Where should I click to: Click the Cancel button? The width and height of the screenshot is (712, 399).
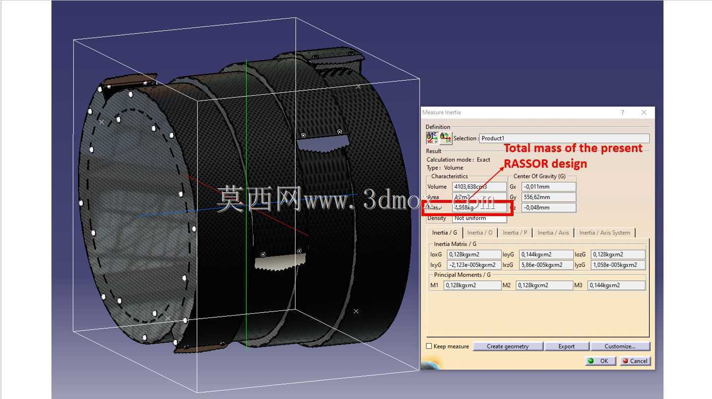[635, 361]
